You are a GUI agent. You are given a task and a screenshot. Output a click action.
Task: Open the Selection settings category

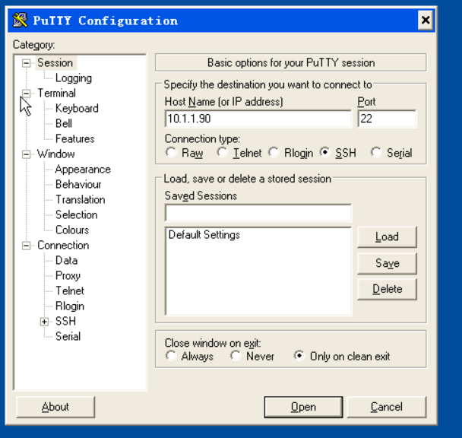pyautogui.click(x=76, y=214)
